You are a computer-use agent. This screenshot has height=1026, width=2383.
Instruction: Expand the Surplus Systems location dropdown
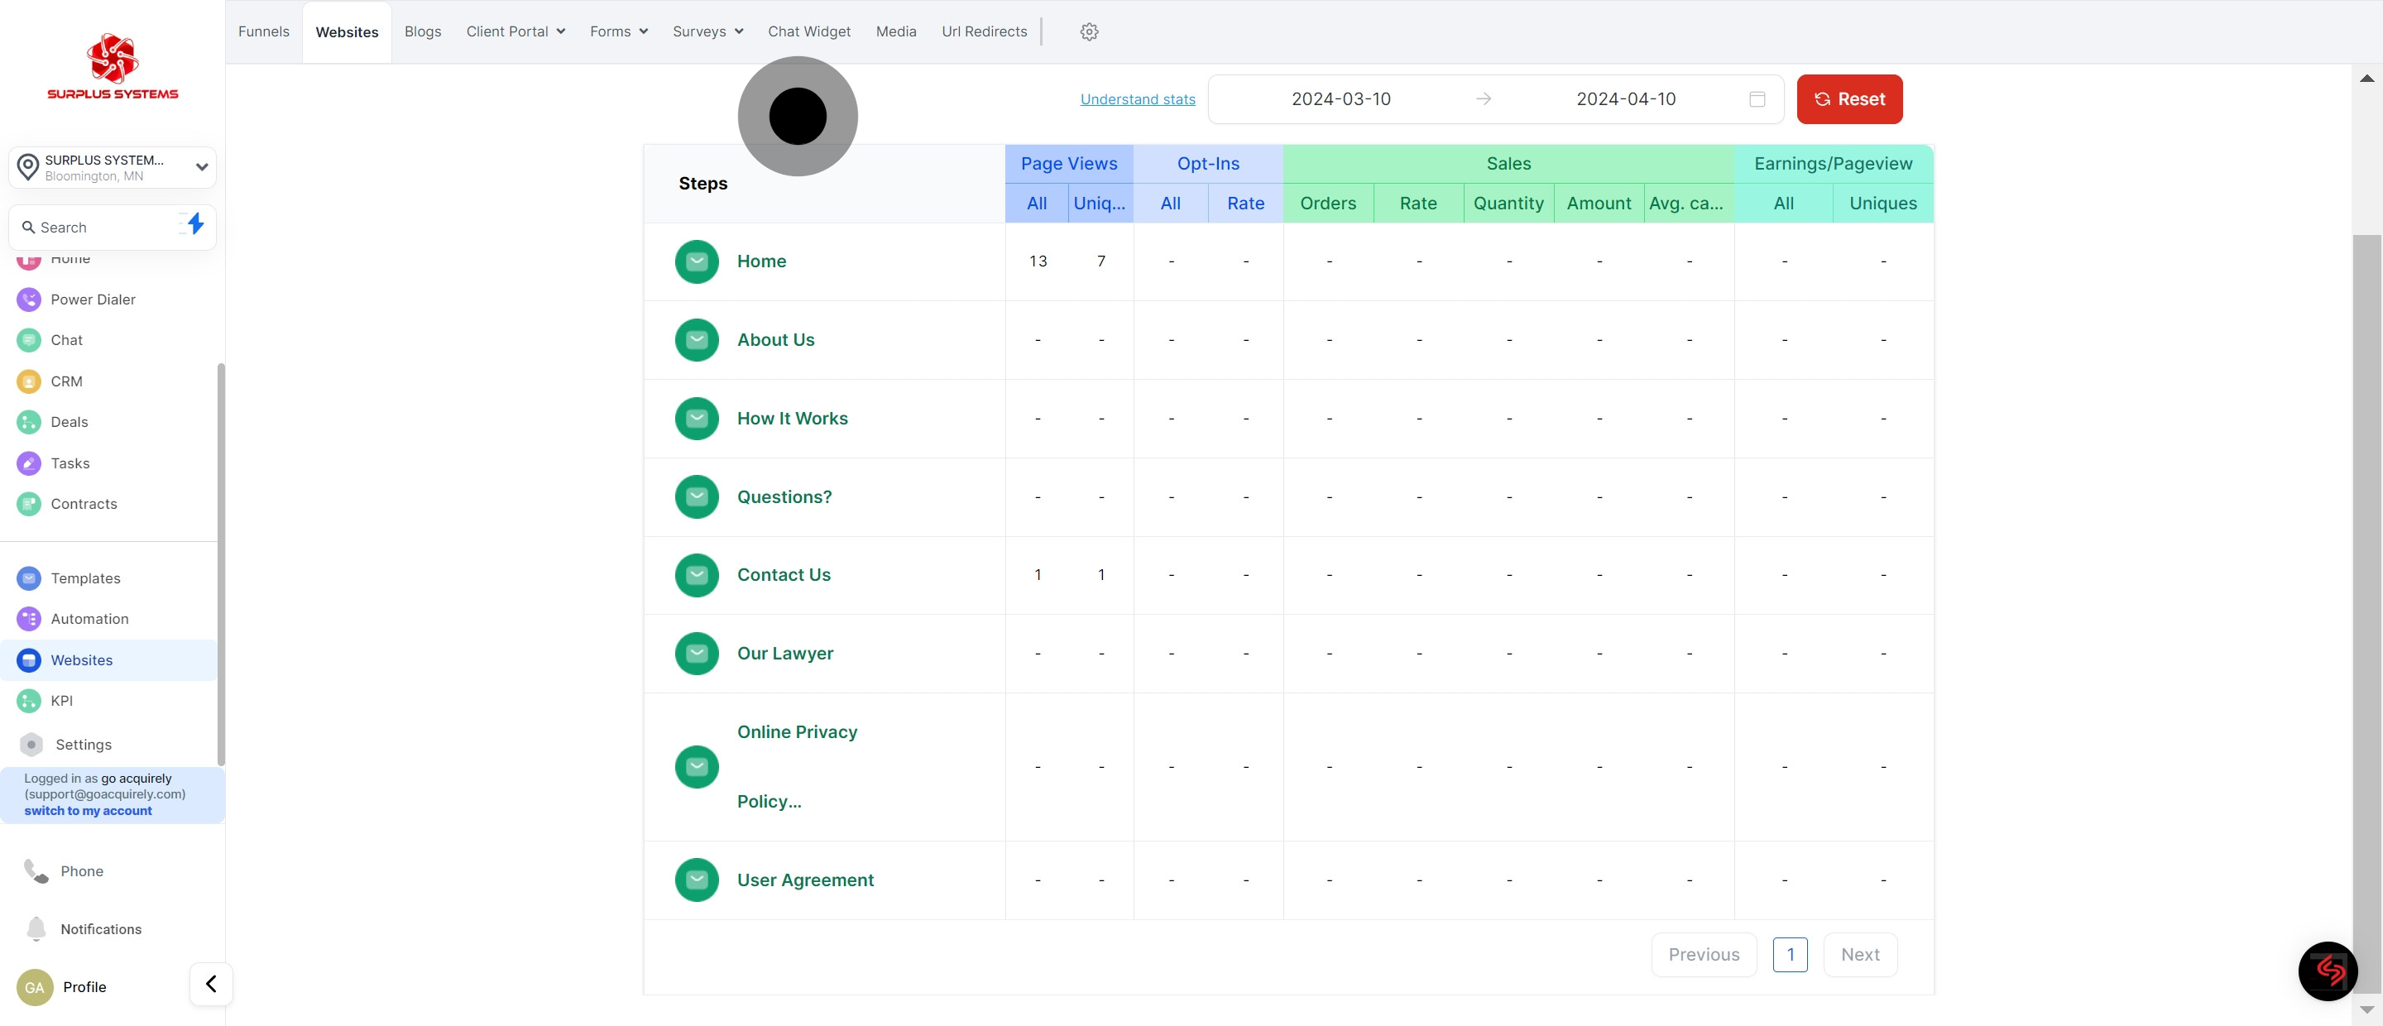click(x=202, y=167)
